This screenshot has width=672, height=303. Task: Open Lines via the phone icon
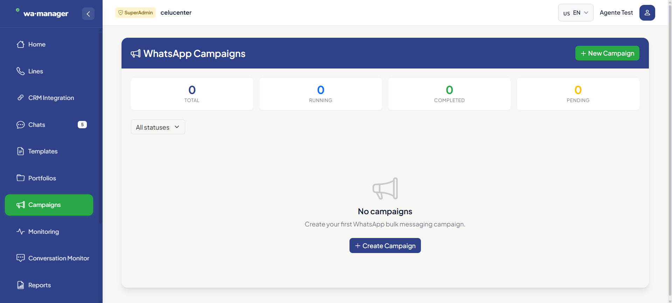point(21,71)
